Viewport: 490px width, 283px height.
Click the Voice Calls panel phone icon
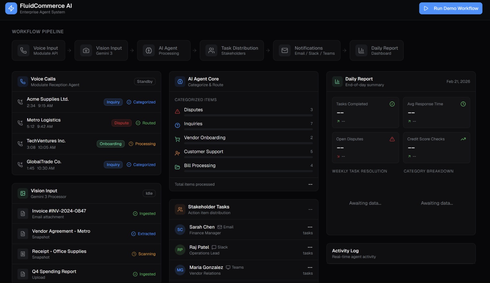point(23,82)
